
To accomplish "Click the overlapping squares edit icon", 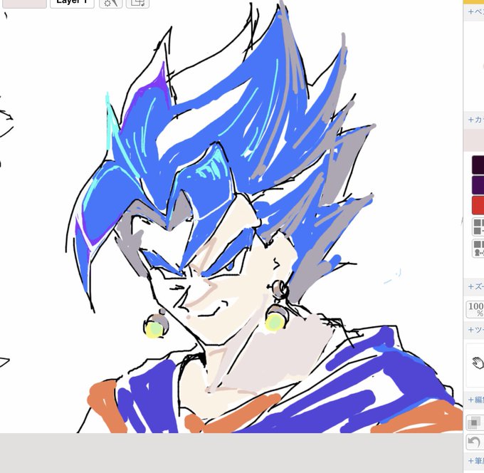I will 475,422.
